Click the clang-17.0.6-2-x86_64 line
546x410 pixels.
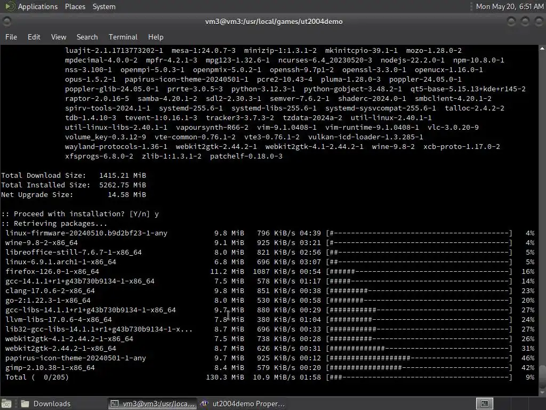[269, 290]
